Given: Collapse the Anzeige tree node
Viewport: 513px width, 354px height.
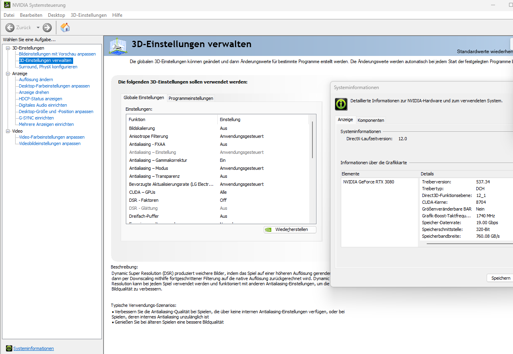Looking at the screenshot, I should [8, 74].
